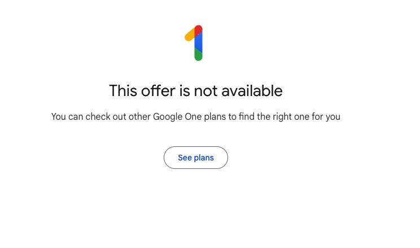Click the red tip of the logo

[198, 30]
